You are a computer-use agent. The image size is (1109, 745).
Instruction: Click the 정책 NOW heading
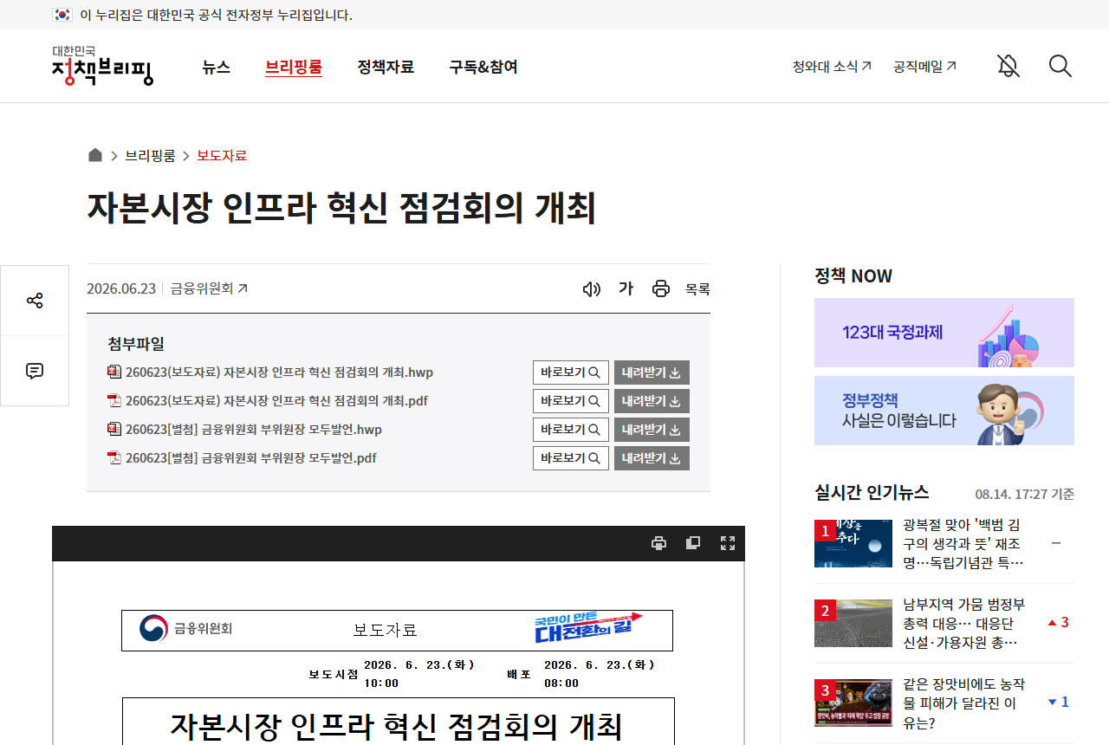click(x=853, y=276)
